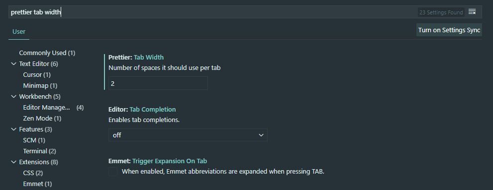
Task: Select the Zen Mode category
Action: (x=42, y=118)
